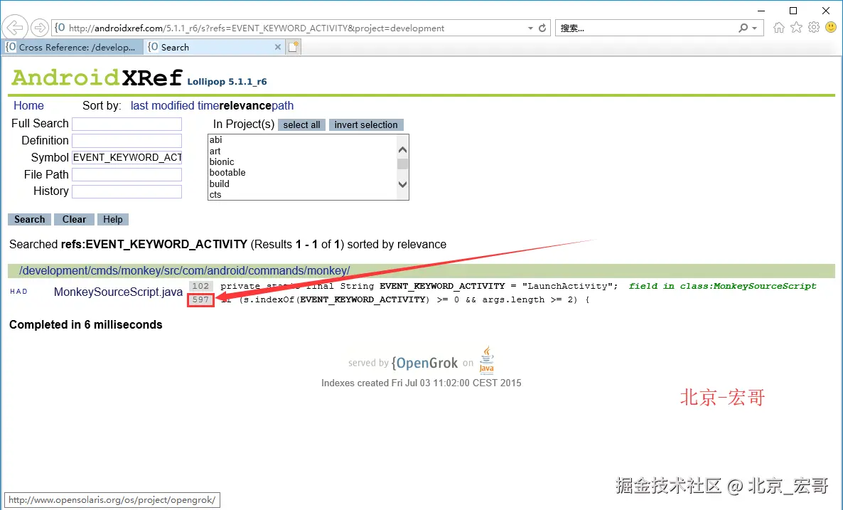843x510 pixels.
Task: Open the browser Tools gear icon
Action: 813,28
